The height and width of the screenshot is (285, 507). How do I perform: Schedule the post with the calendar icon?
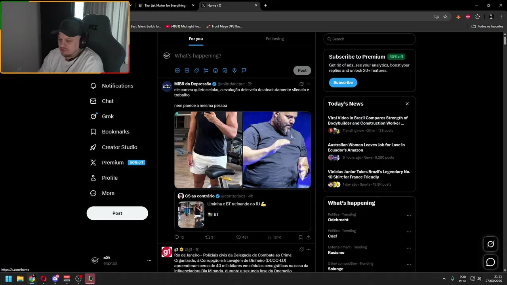coord(225,70)
